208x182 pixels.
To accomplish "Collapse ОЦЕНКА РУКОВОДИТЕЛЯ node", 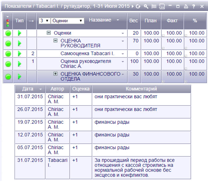I will pyautogui.click(x=55, y=41).
